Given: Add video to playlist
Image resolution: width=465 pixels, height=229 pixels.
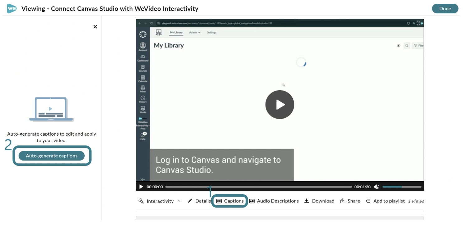Looking at the screenshot, I should (x=385, y=201).
